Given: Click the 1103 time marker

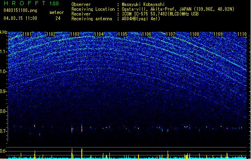Looking at the screenshot, I should 75,34.
